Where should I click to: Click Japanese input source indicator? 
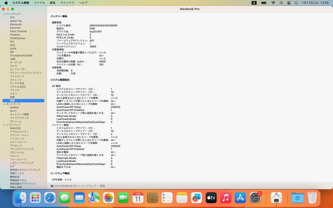[x=254, y=3]
